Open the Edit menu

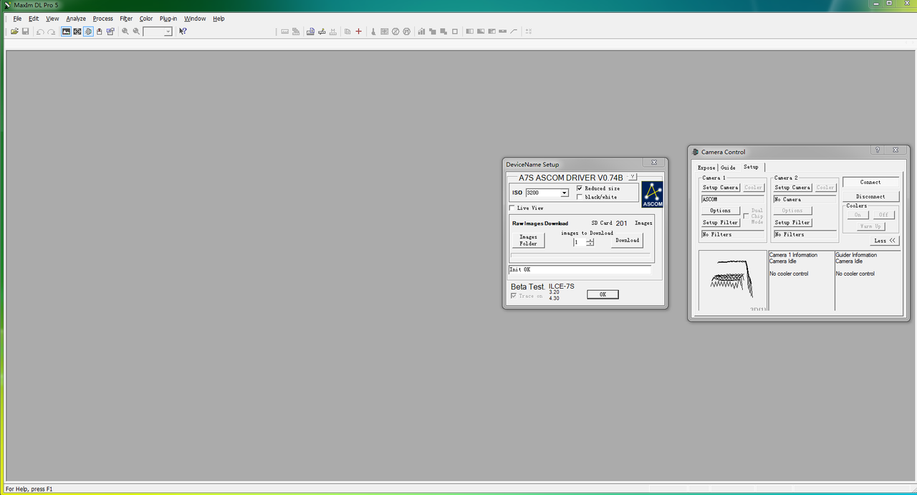tap(34, 19)
